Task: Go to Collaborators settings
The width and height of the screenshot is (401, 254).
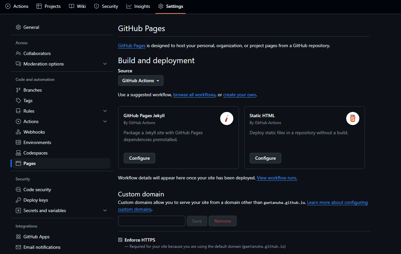Action: [x=62, y=53]
